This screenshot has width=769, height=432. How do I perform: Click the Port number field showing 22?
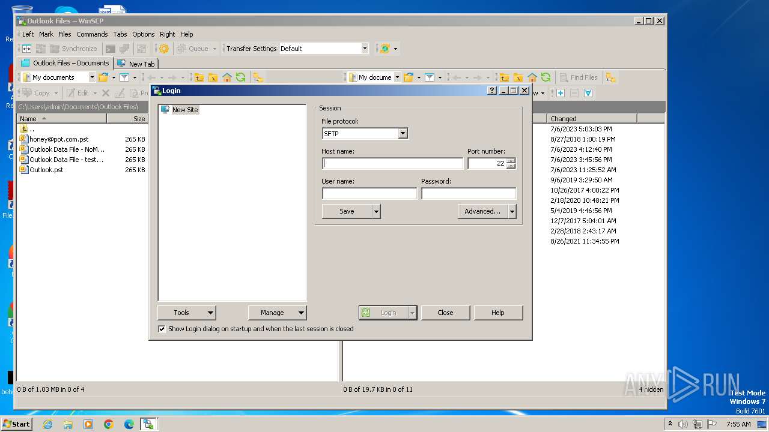point(487,163)
